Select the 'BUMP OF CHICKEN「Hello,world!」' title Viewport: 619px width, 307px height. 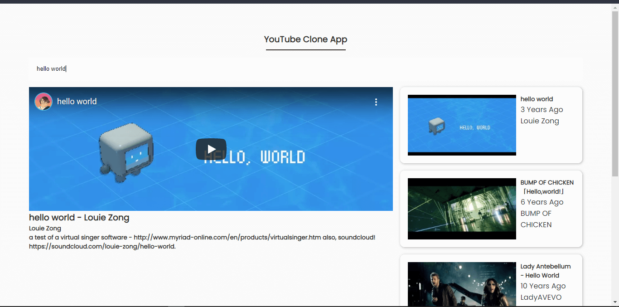pyautogui.click(x=547, y=187)
